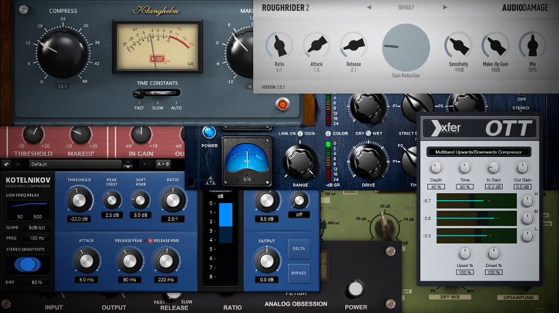Click the Kotelnikov PEAK CREST knob
The height and width of the screenshot is (313, 559).
tap(112, 200)
